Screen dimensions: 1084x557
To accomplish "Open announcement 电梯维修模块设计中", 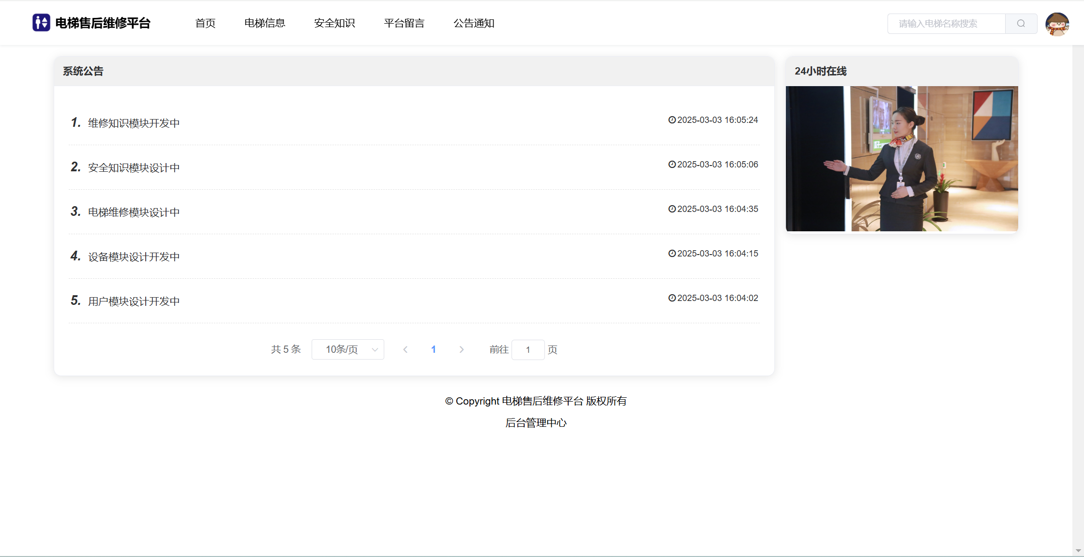I will click(134, 212).
